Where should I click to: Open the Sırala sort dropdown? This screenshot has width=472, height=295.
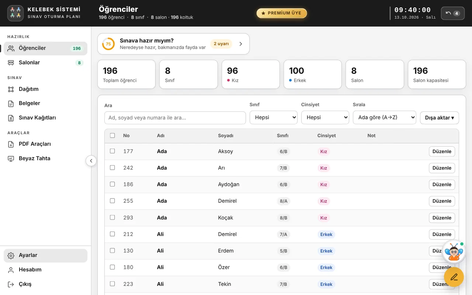[x=385, y=118]
